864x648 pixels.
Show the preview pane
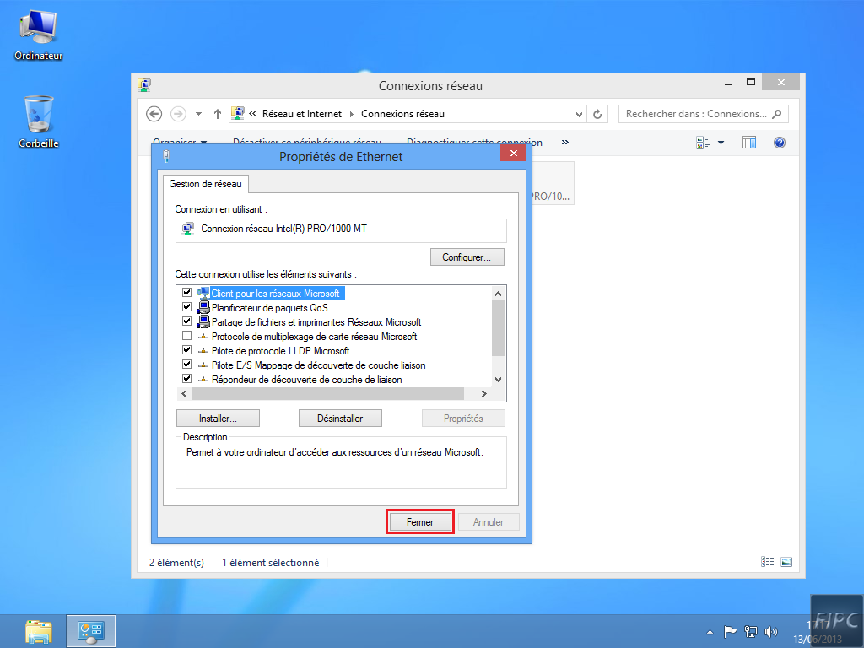pos(749,143)
